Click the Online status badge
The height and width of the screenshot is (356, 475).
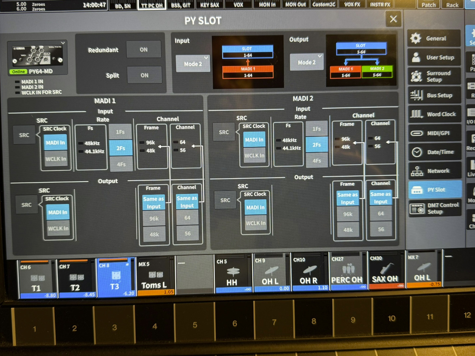coord(18,72)
